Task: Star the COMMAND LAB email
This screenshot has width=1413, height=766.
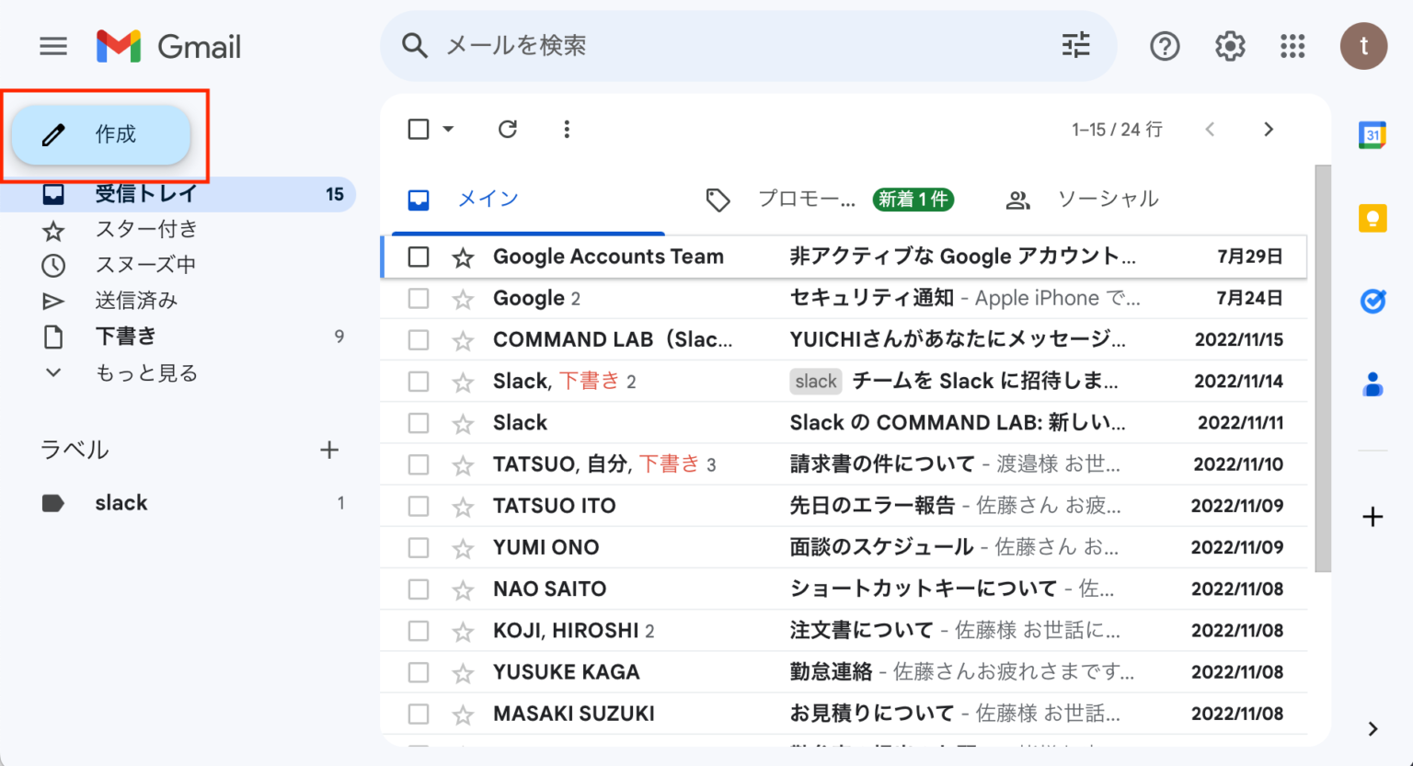Action: pos(463,340)
